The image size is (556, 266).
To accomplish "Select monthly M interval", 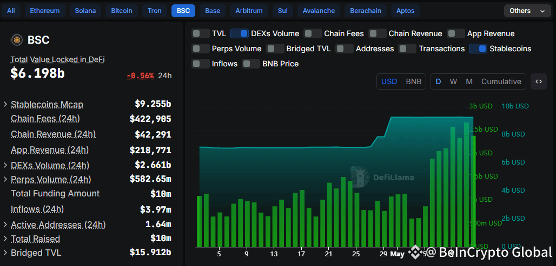I will pyautogui.click(x=469, y=81).
